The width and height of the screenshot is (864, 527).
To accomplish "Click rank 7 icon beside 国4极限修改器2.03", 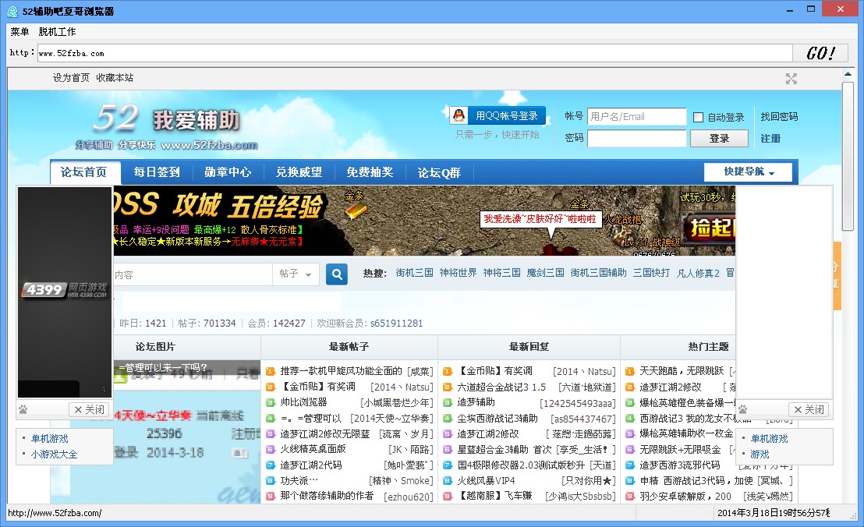I will pyautogui.click(x=448, y=465).
